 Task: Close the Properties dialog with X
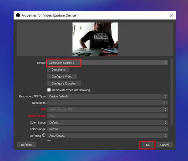(x=171, y=15)
